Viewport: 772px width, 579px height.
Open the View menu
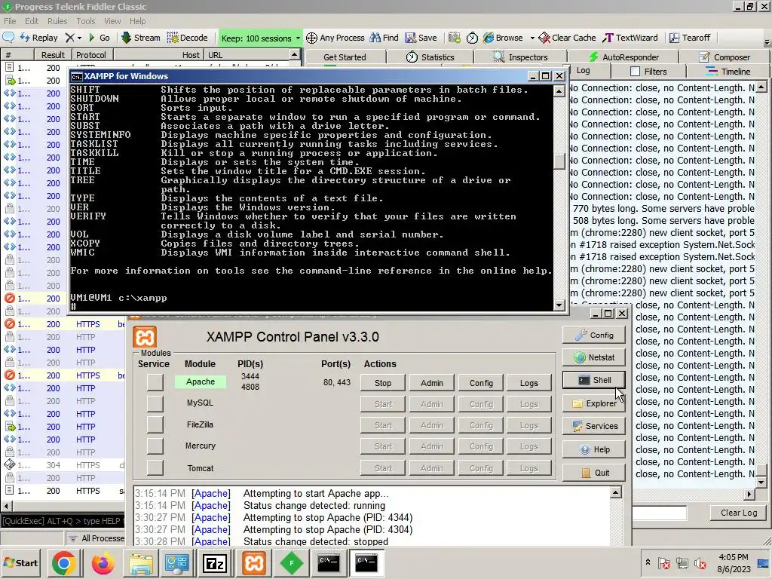(112, 21)
